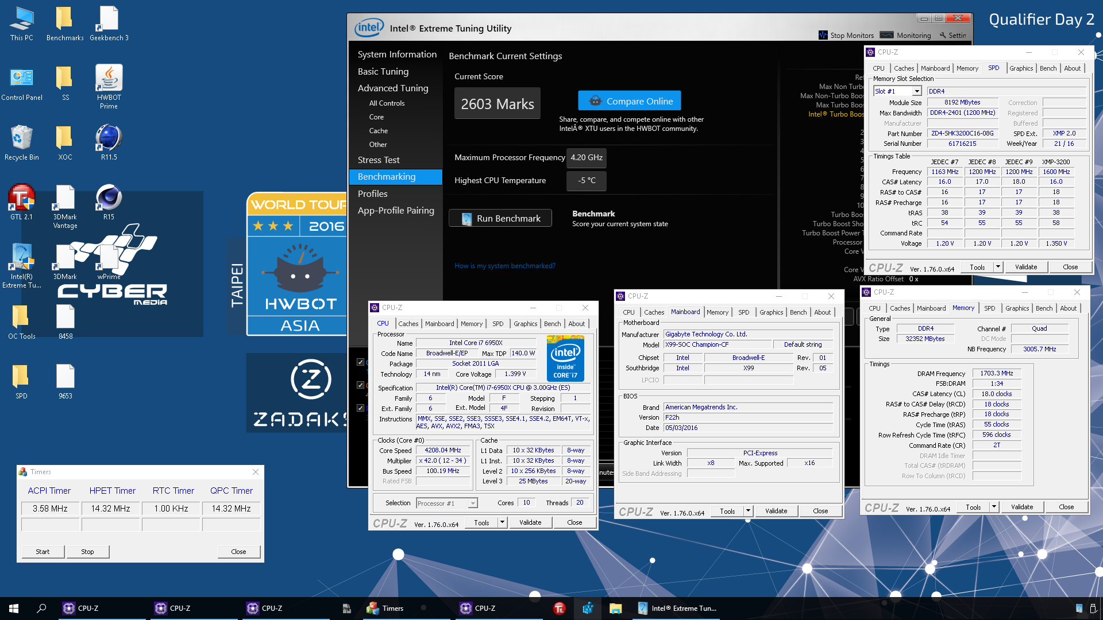Click Validate in CPU-Z CPU window
The width and height of the screenshot is (1103, 620).
tap(530, 522)
